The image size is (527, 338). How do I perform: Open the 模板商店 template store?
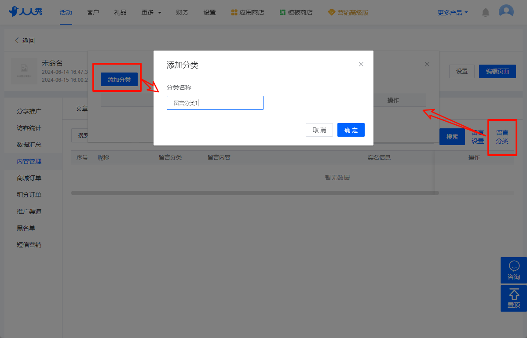click(296, 12)
